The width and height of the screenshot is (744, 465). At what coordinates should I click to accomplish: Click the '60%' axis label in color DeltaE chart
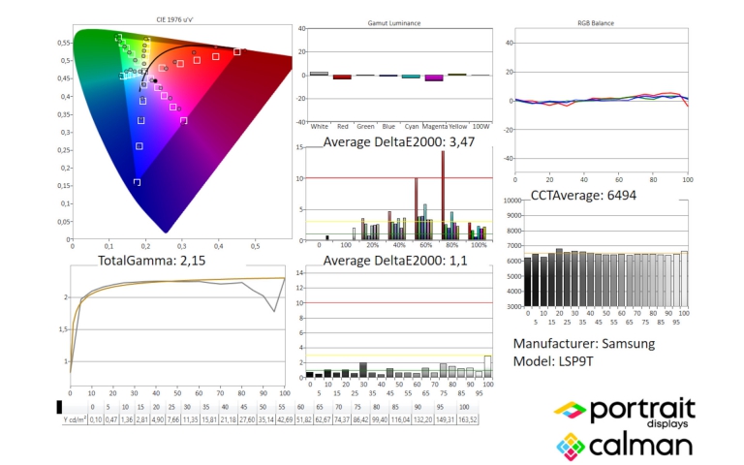[x=425, y=245]
